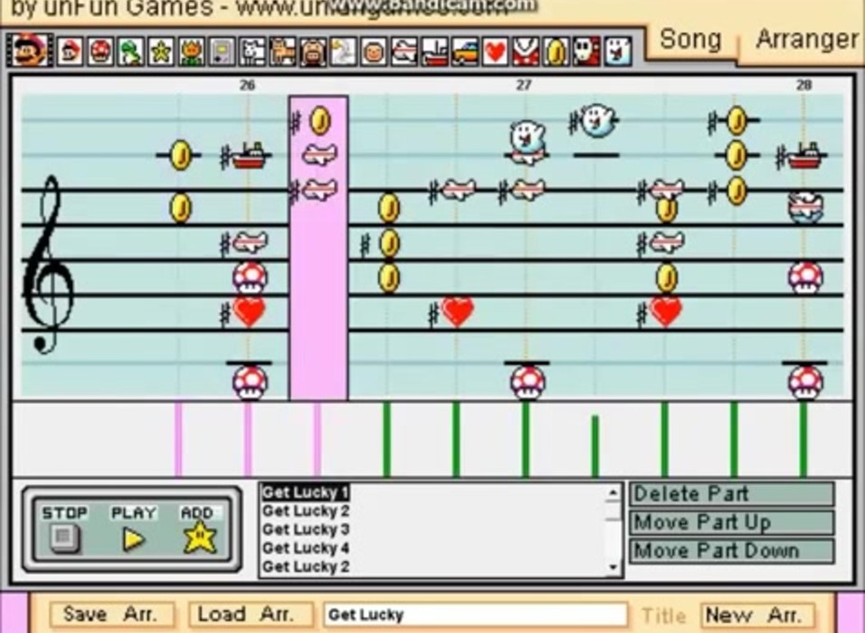Click the Load Arr. button

250,614
